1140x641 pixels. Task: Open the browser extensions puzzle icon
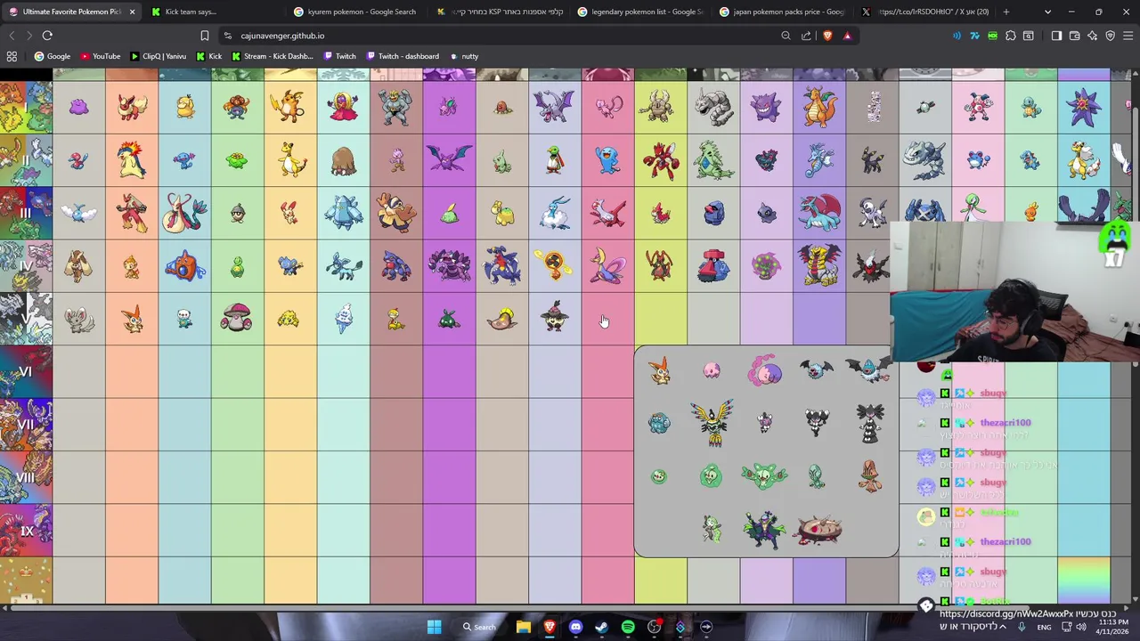(1011, 36)
